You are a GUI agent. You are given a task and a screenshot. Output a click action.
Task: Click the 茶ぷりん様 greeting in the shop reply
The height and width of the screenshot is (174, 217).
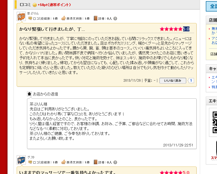click(38, 104)
